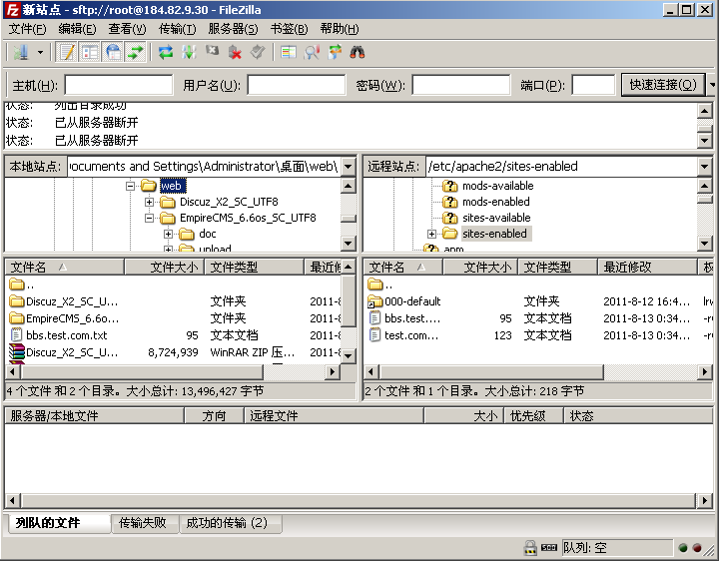
Task: Select the mods-available remote folder
Action: pos(498,186)
